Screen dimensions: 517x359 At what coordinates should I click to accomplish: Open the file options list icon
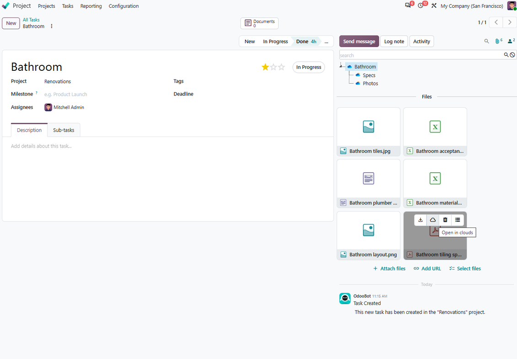coord(458,220)
